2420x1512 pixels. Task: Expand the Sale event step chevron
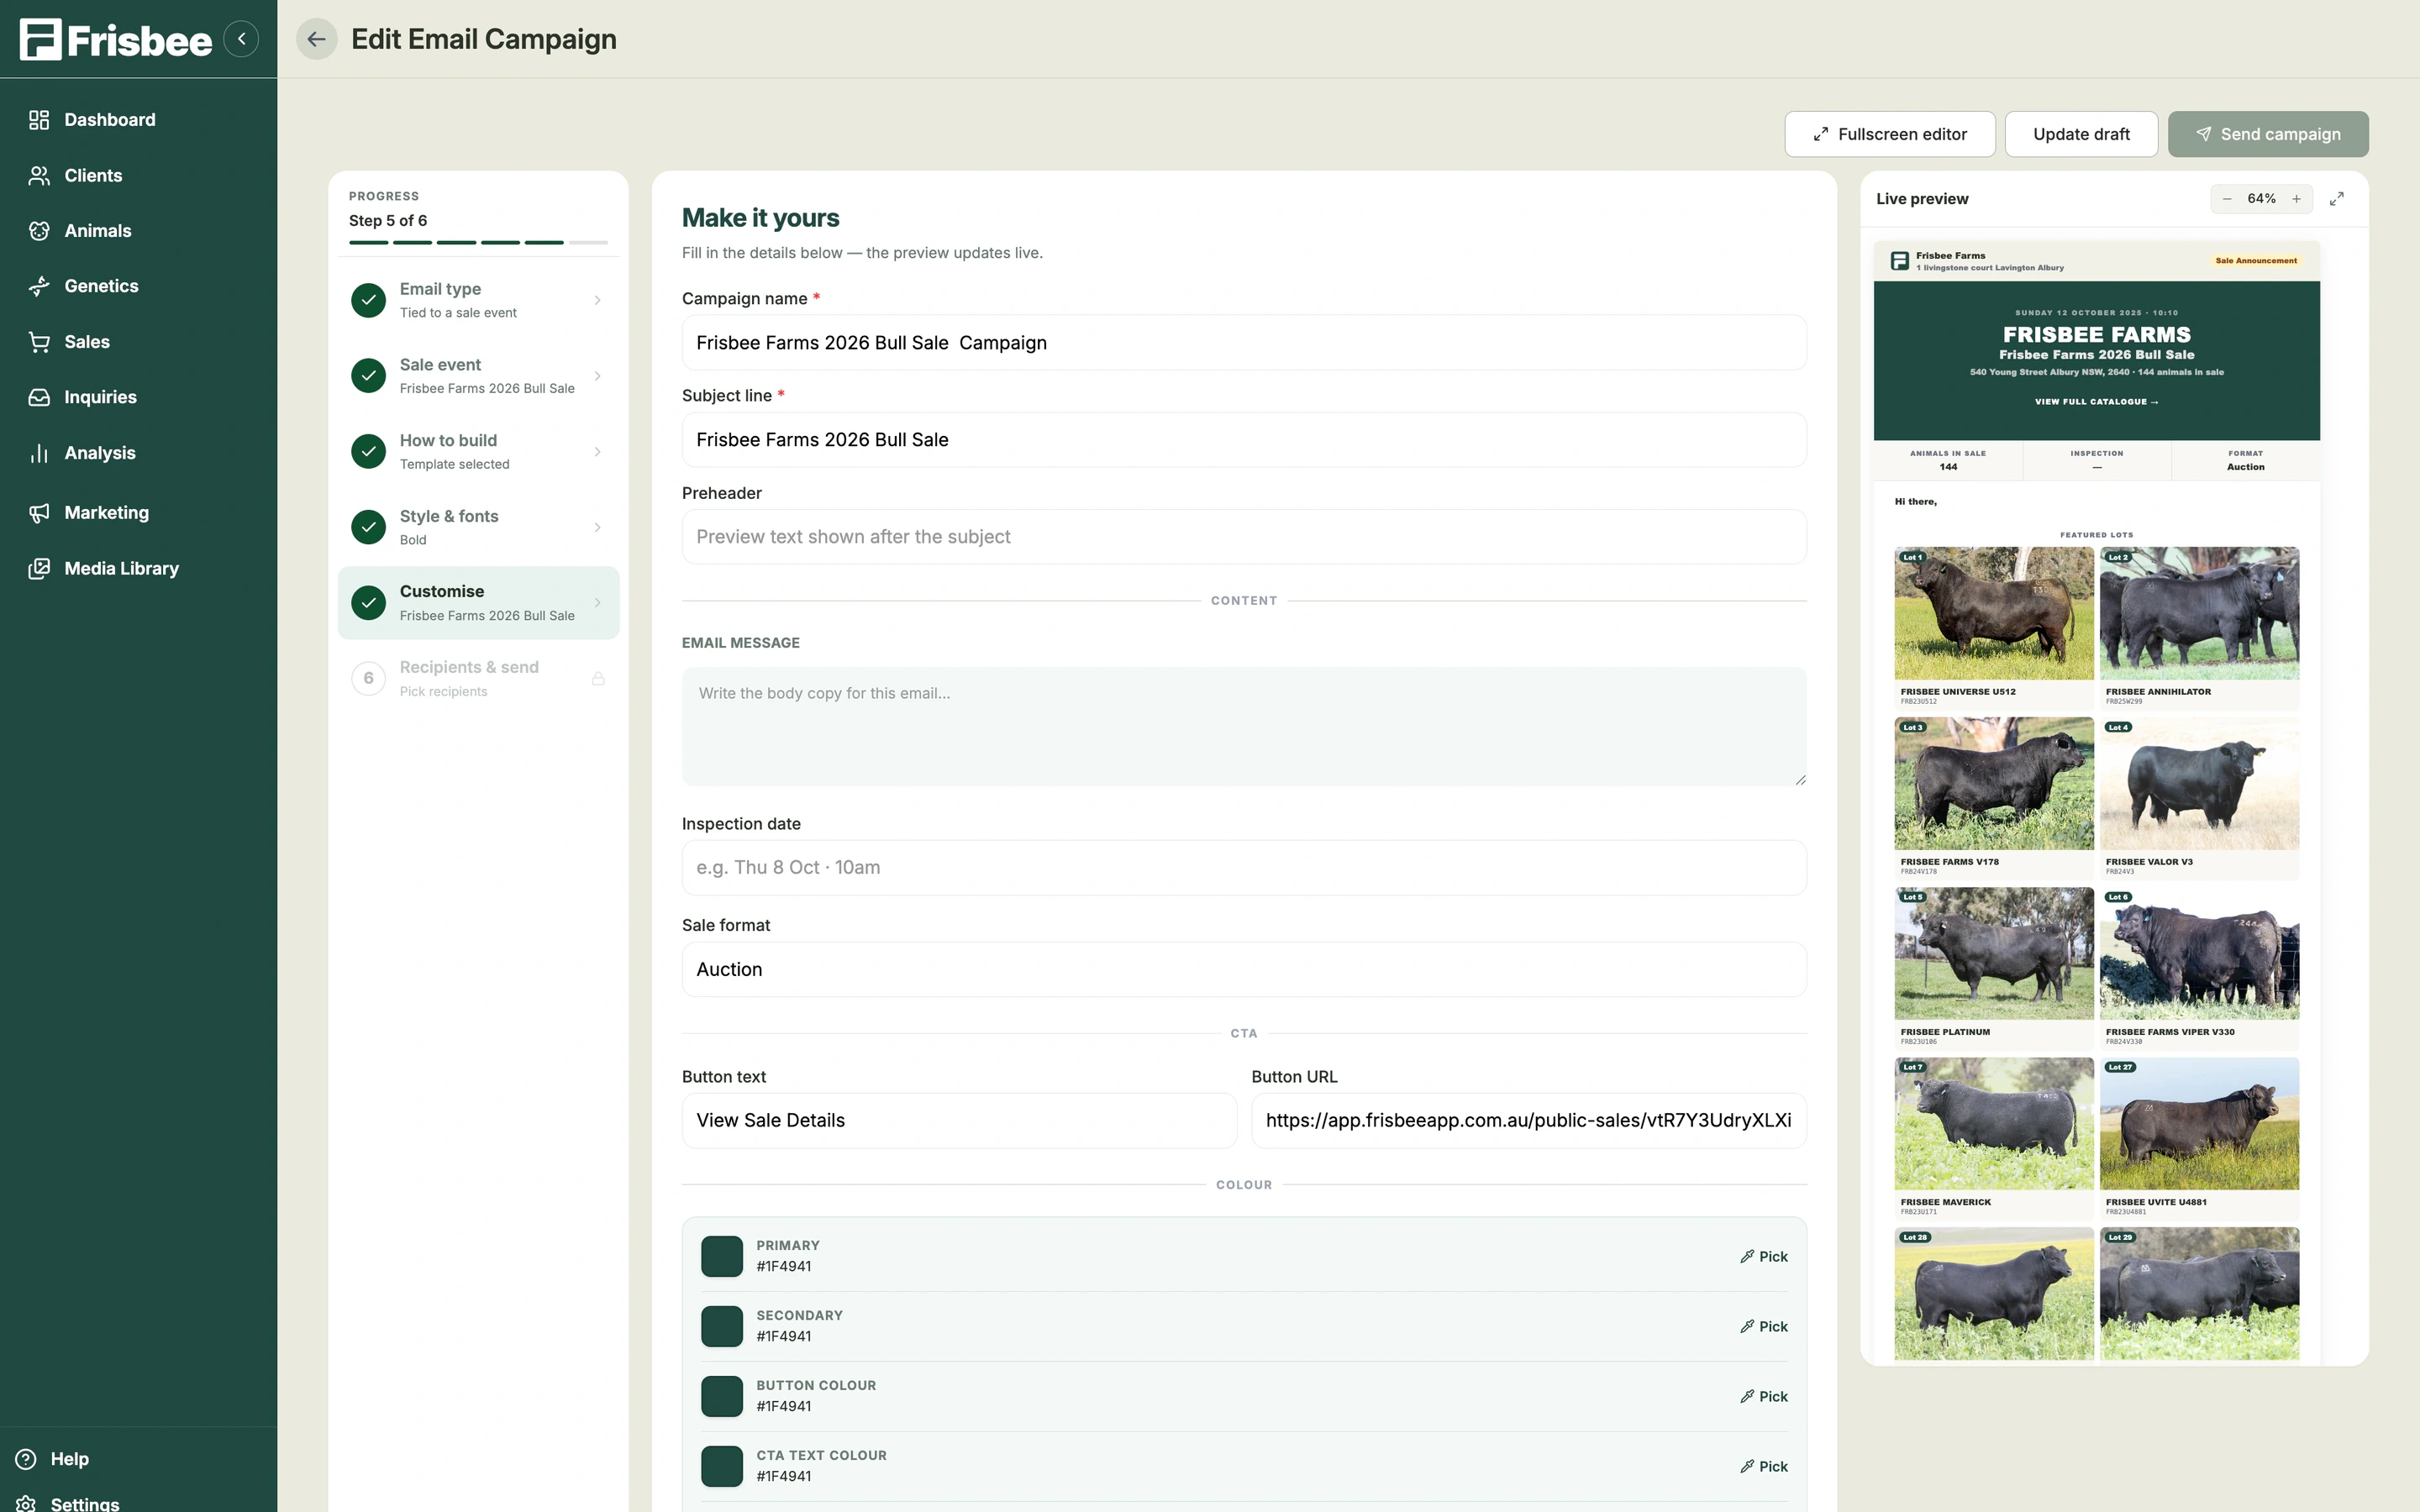pyautogui.click(x=598, y=376)
